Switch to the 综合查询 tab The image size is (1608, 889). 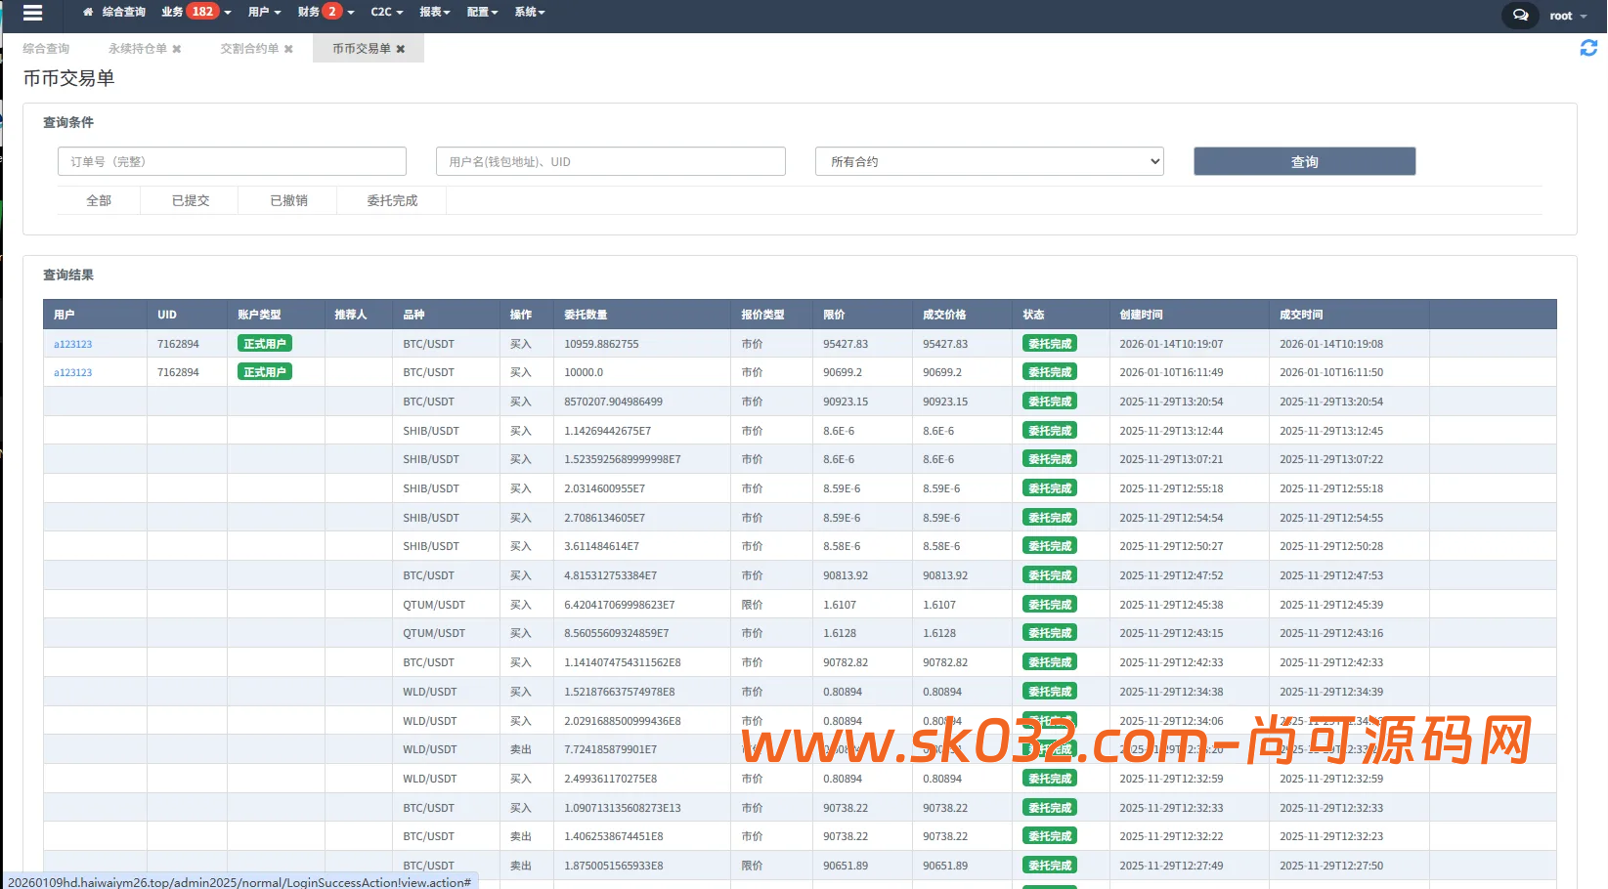46,49
